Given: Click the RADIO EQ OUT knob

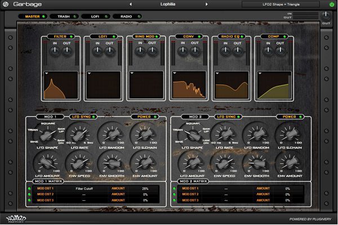Looking at the screenshot, I should tap(238, 51).
